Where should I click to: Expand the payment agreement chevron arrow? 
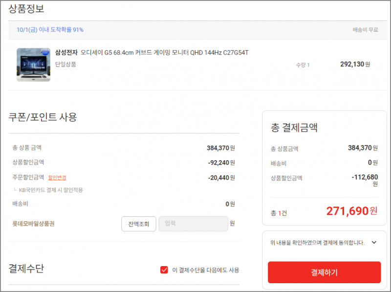coord(374,242)
